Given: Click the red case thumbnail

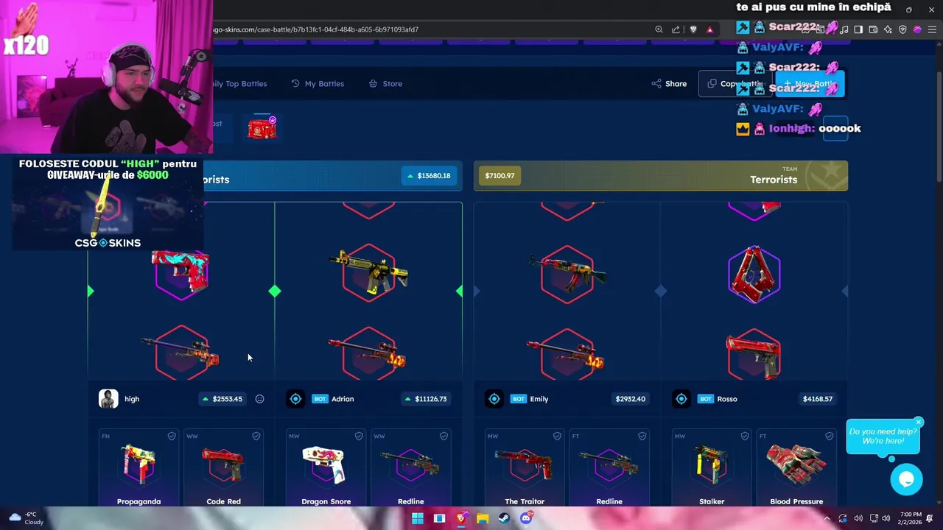Looking at the screenshot, I should point(262,128).
